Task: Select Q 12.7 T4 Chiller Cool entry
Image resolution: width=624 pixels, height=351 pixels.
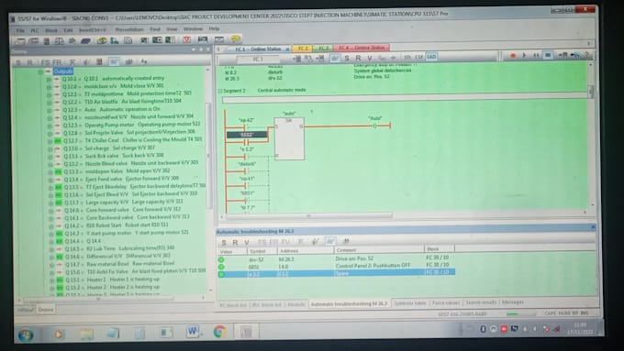Action: point(132,140)
